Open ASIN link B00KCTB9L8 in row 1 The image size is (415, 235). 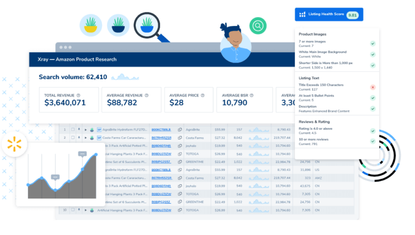(x=161, y=130)
